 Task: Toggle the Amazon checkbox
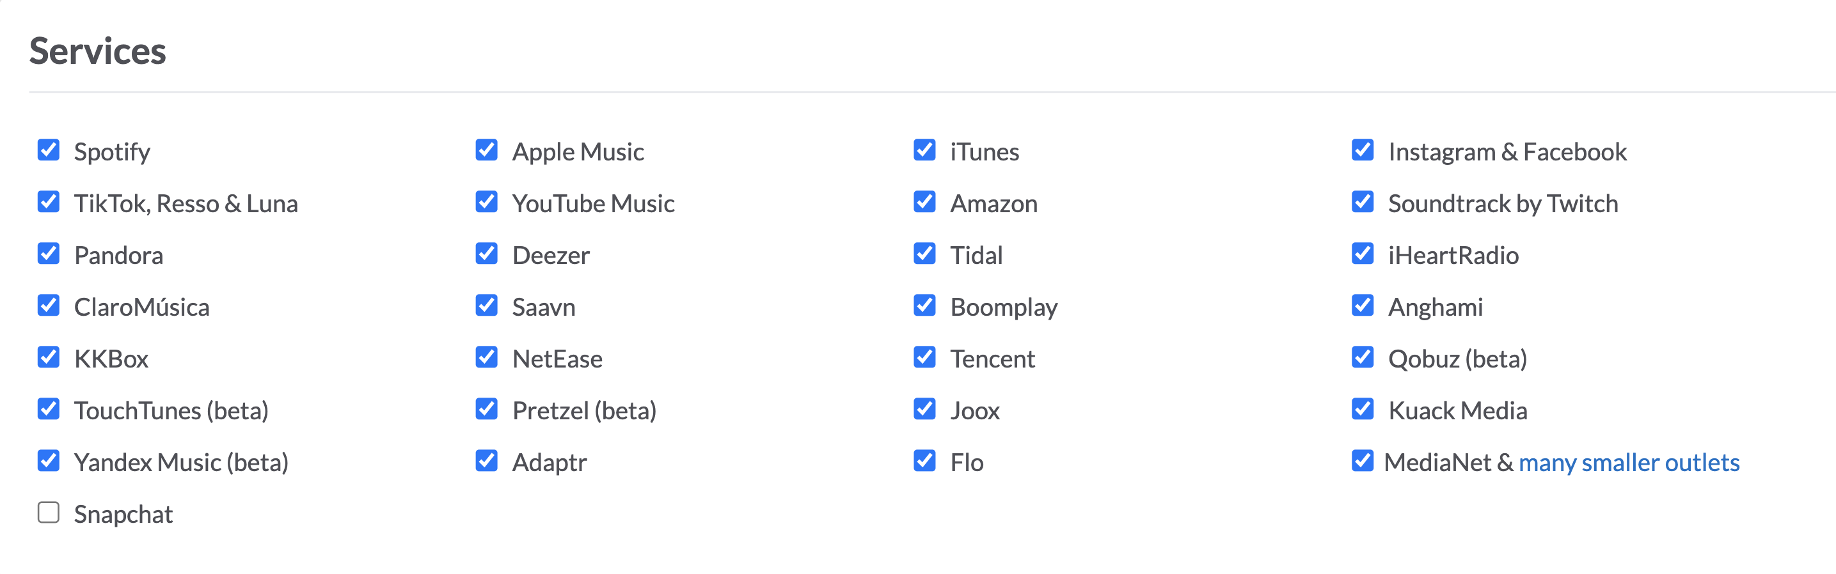coord(924,202)
